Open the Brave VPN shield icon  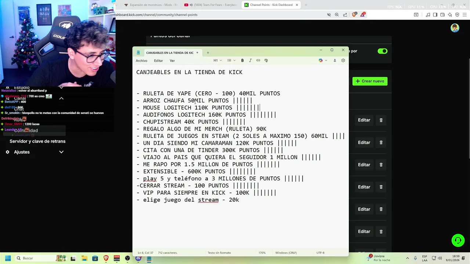[457, 15]
